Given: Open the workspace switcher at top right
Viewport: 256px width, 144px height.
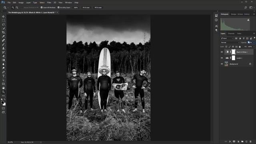Looking at the screenshot, I should tap(251, 8).
